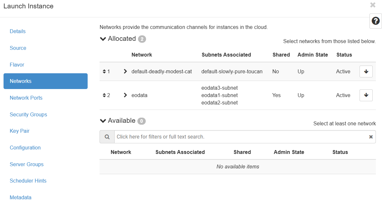Select the Networks step

(x=46, y=81)
